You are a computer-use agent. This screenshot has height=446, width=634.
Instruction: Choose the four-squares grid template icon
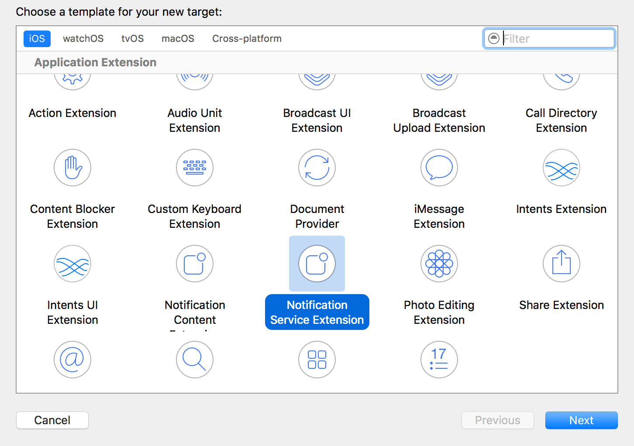click(317, 360)
